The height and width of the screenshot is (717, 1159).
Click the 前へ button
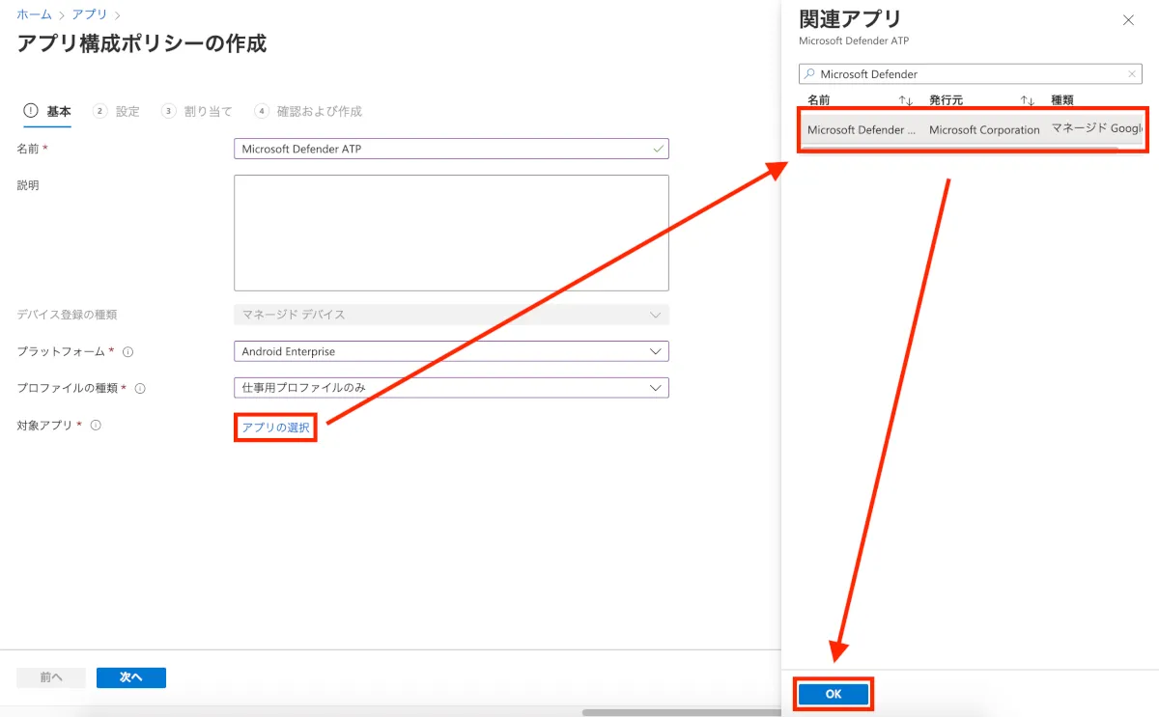coord(51,677)
